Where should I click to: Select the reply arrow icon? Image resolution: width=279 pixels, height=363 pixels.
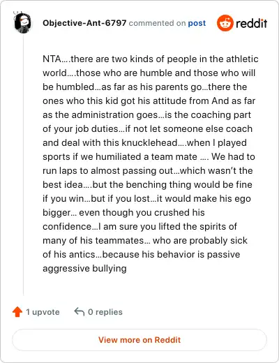pos(80,312)
